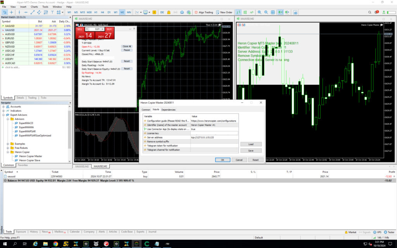Click the Close All button on panel
Image resolution: width=397 pixels, height=248 pixels.
click(127, 46)
